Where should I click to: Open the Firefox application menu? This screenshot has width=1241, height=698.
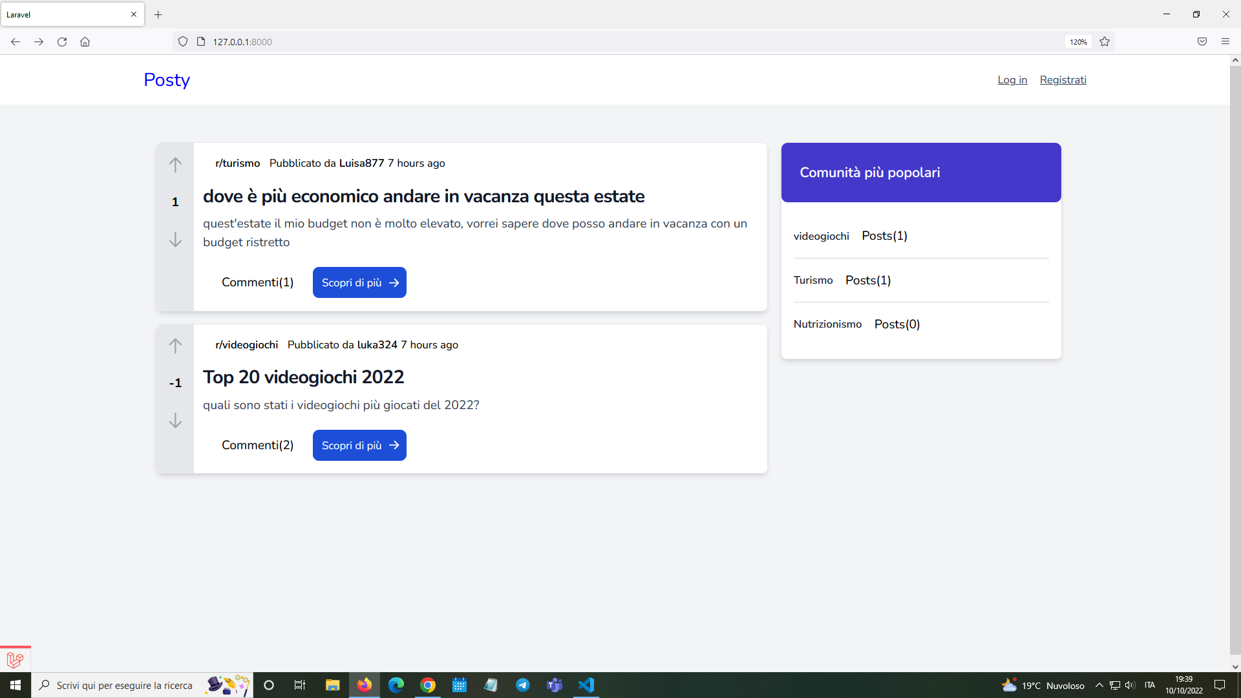[x=1225, y=41]
